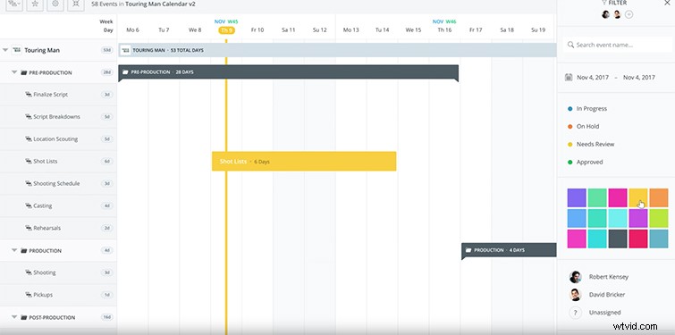
Task: Click the event icon next to Casting
Action: 29,206
